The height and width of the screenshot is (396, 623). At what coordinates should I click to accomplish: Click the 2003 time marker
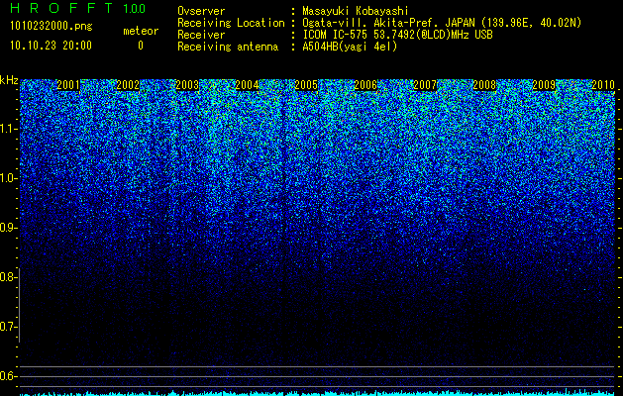tap(187, 85)
